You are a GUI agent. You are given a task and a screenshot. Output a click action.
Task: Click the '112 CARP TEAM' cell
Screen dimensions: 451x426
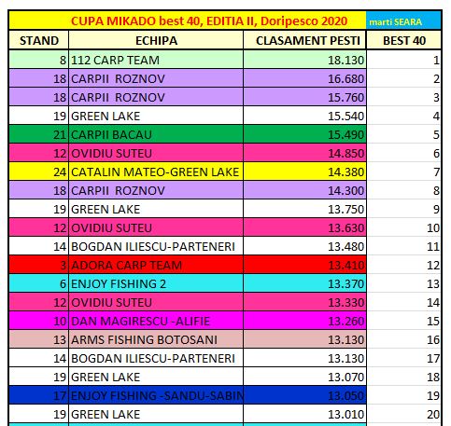tap(156, 60)
